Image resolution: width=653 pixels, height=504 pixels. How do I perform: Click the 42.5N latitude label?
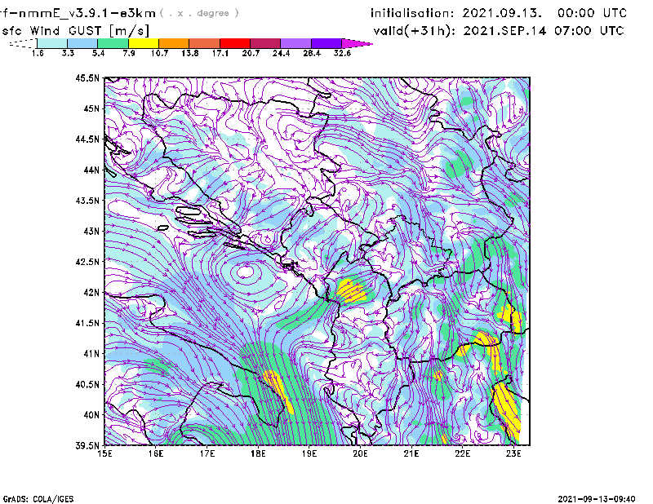(x=87, y=262)
